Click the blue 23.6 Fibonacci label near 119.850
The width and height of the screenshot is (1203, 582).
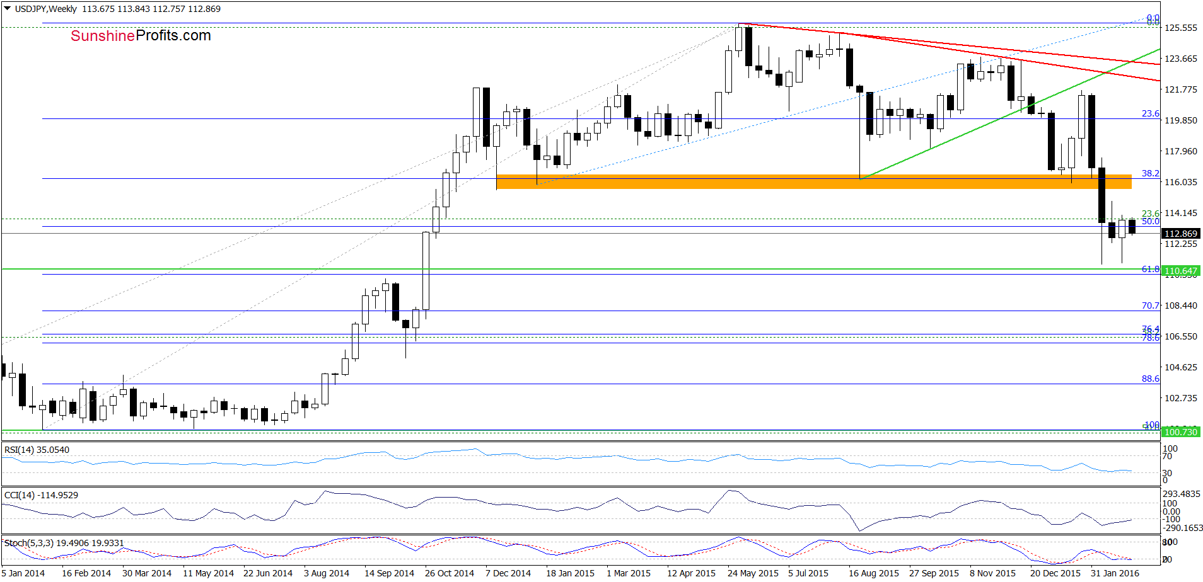click(1151, 113)
